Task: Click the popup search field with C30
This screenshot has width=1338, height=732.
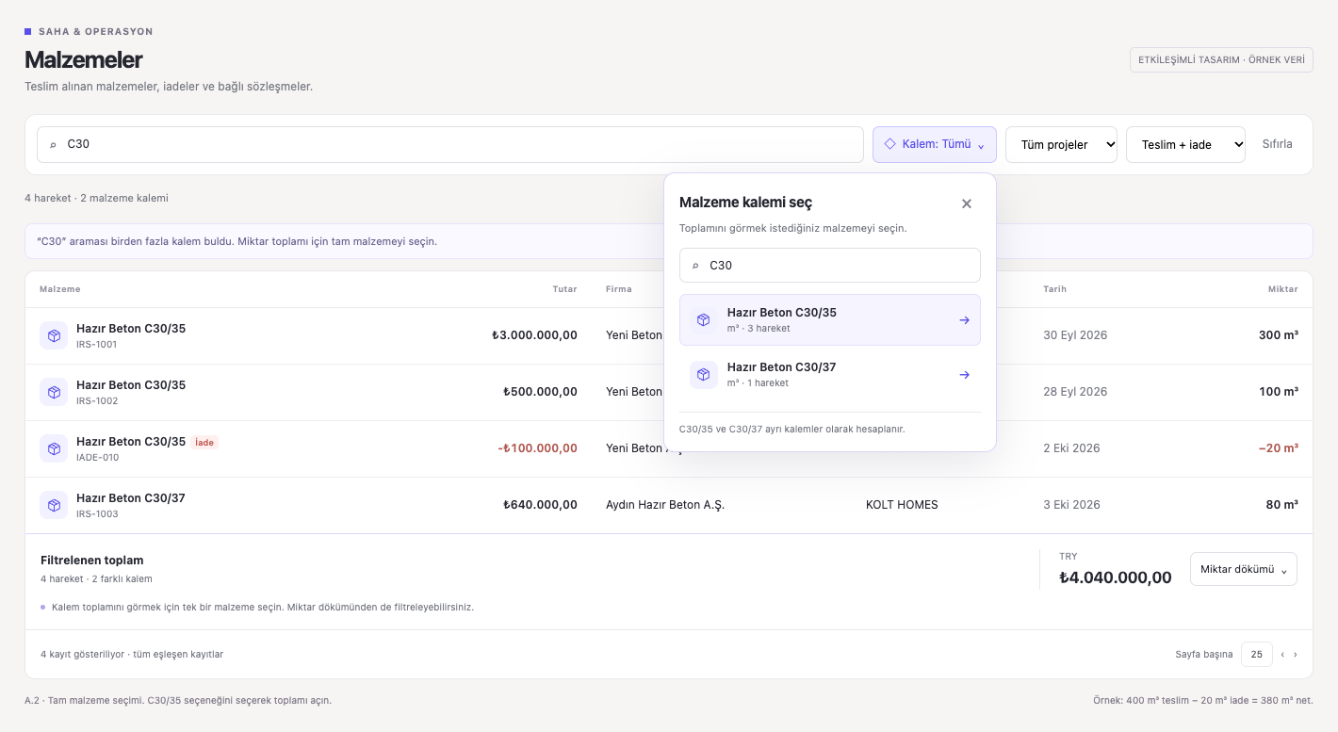Action: point(830,266)
